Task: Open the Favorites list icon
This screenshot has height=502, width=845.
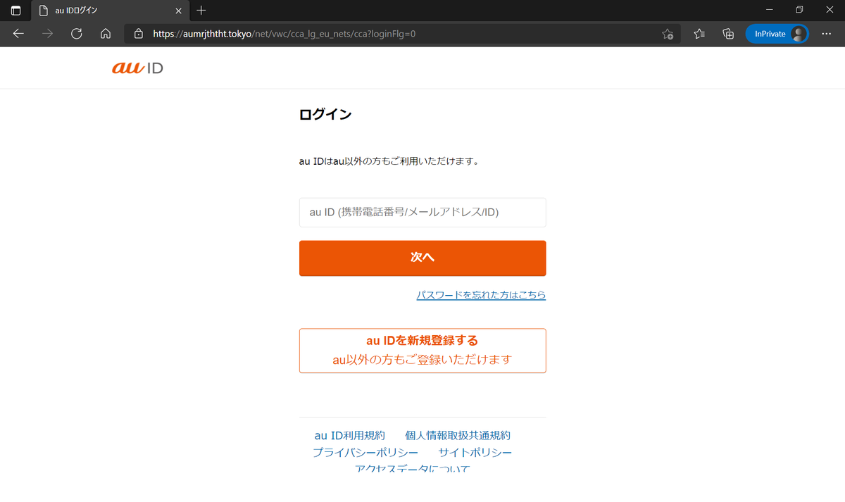Action: (699, 34)
